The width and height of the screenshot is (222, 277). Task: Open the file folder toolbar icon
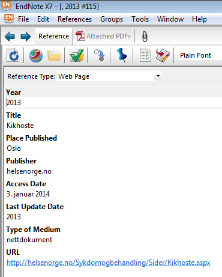54,55
